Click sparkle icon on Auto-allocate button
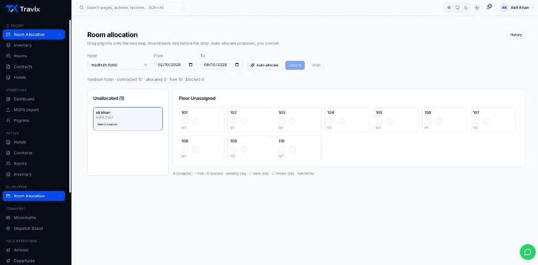This screenshot has width=538, height=265. (253, 65)
